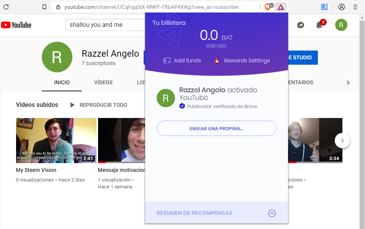This screenshot has height=229, width=365.
Task: Click the Rewards Settings BAT logo icon
Action: (217, 61)
